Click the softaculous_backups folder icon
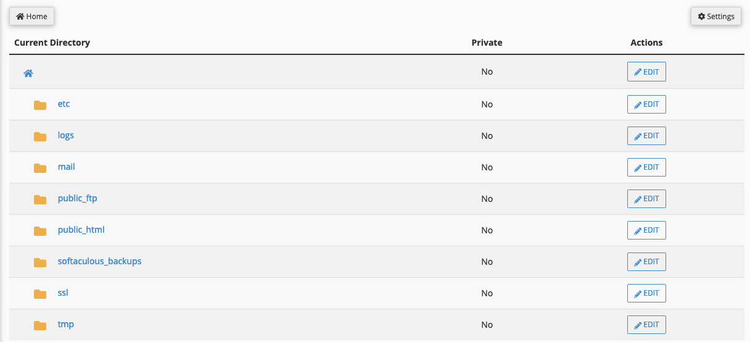The image size is (750, 342). tap(40, 262)
